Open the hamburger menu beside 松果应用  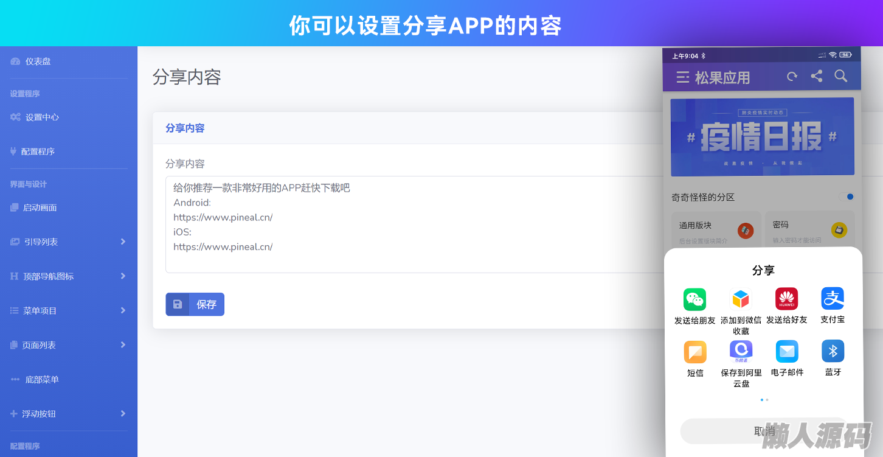[x=683, y=77]
